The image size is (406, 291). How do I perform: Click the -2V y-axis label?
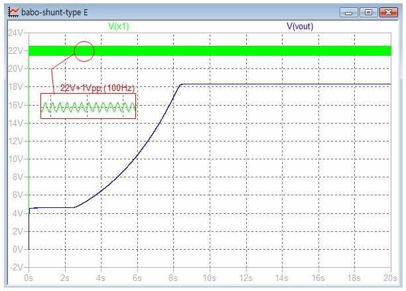(17, 267)
